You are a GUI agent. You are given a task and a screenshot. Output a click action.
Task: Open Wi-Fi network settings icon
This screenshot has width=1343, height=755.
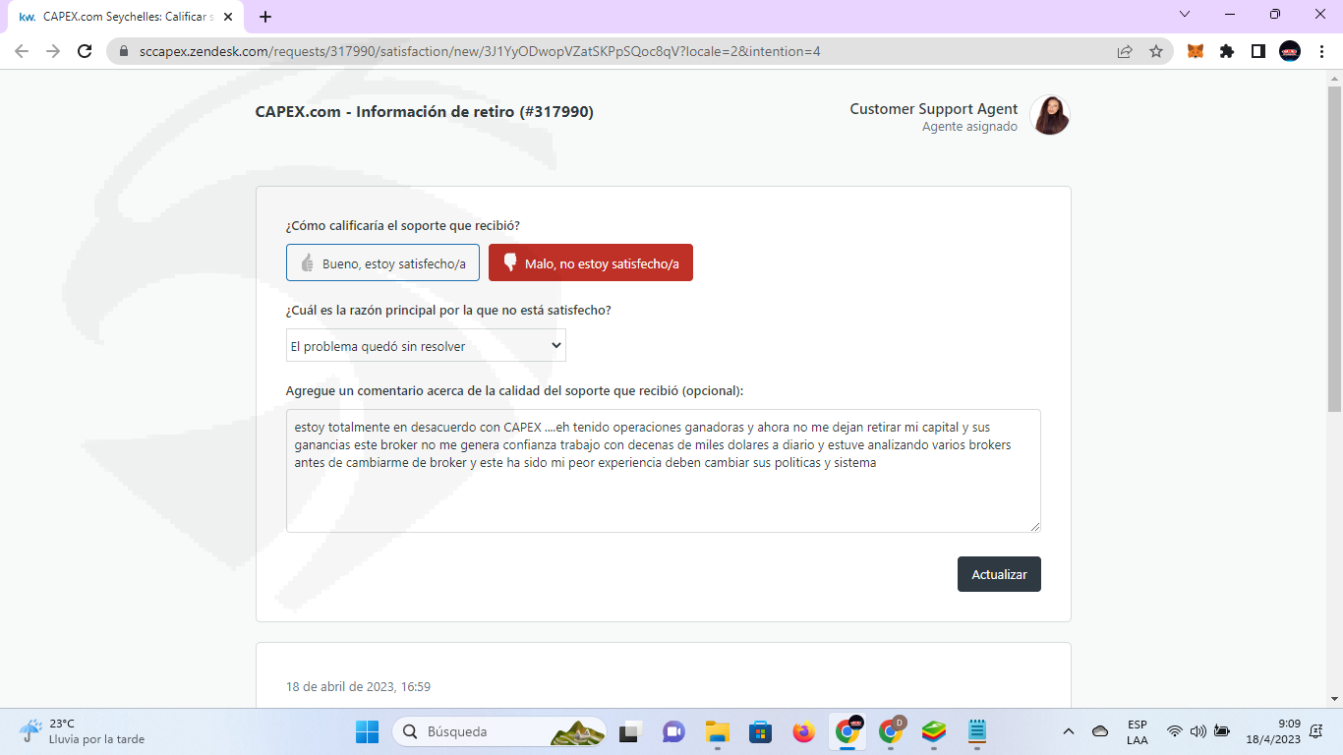[1174, 731]
